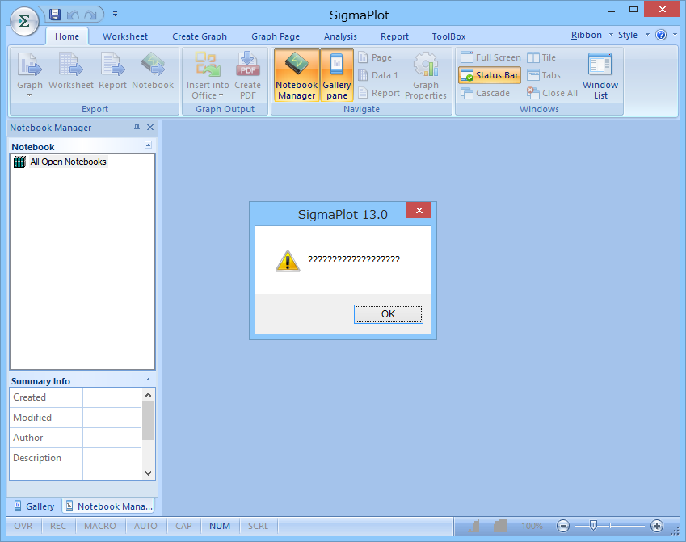Close the Notebook Manager panel

(x=150, y=128)
